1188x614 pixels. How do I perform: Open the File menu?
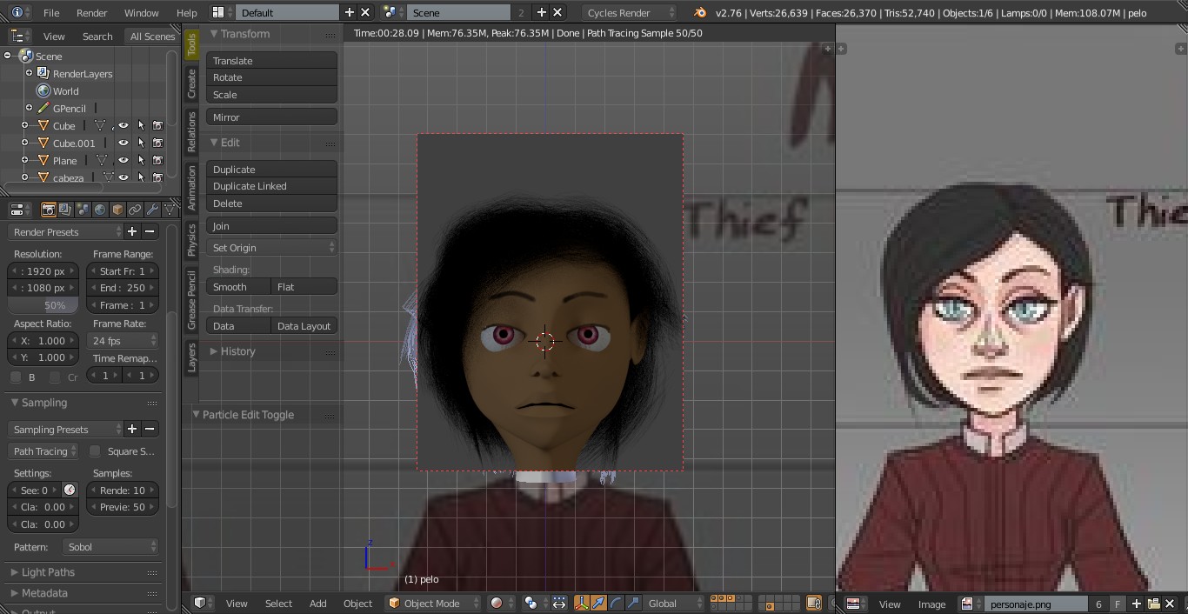(51, 13)
